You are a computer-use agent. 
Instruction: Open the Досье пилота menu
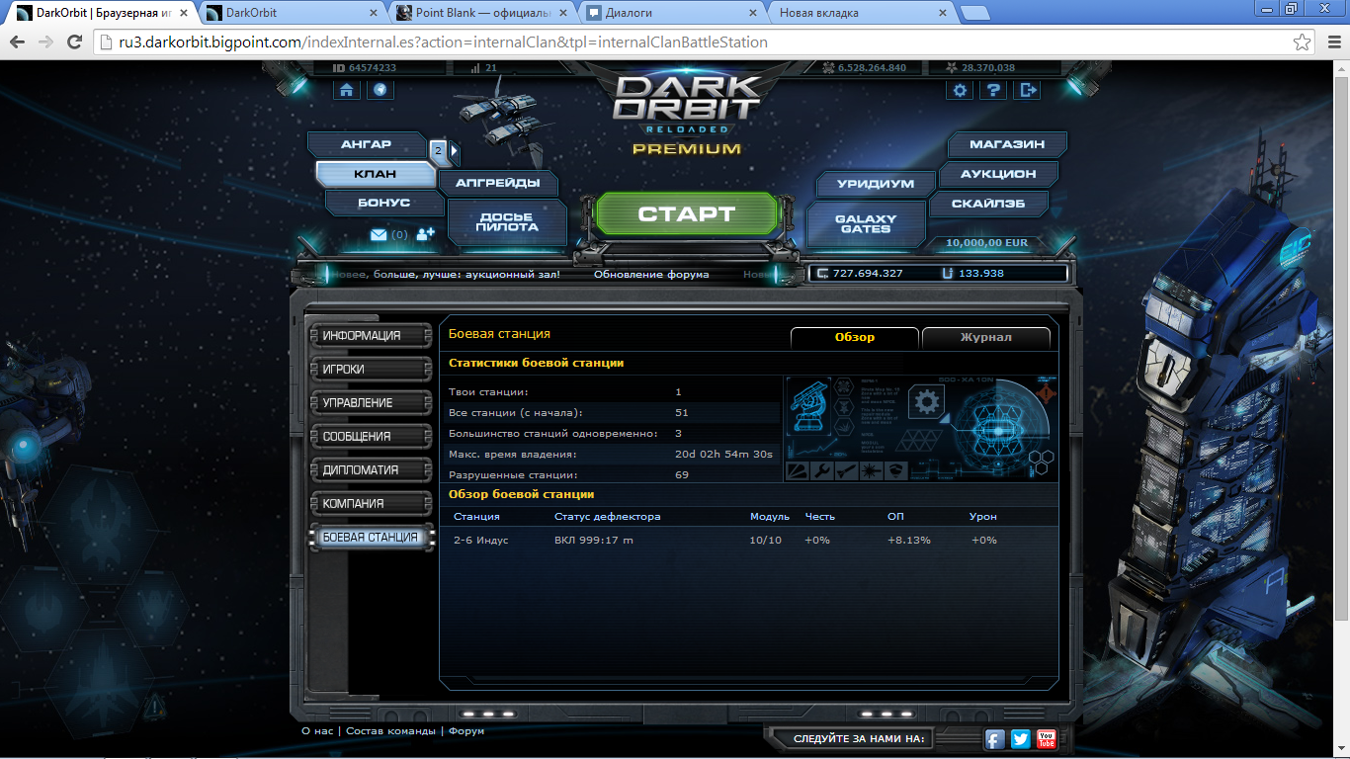[x=507, y=222]
